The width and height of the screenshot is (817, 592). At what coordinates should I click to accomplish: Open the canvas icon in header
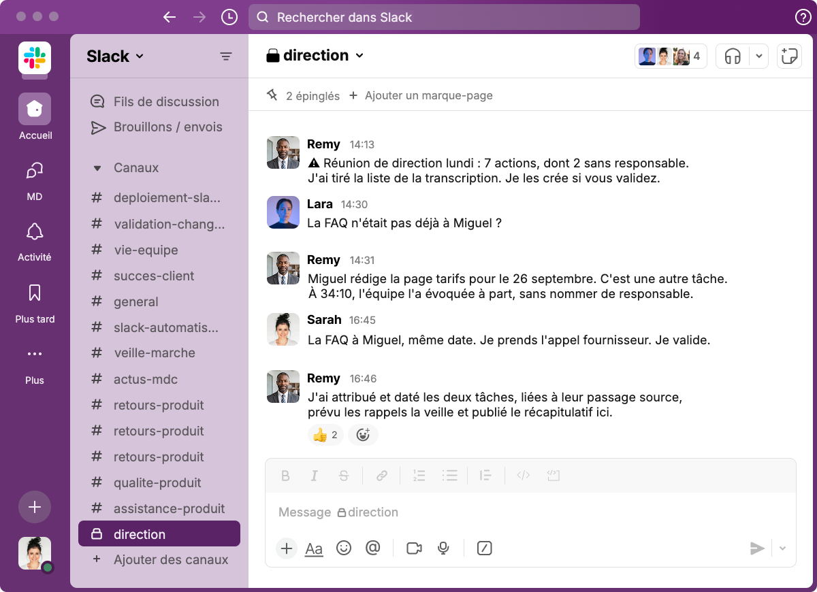pos(790,56)
